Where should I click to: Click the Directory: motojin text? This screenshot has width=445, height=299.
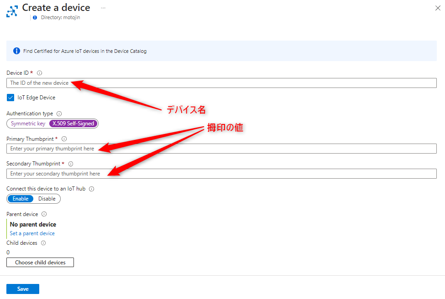(60, 18)
